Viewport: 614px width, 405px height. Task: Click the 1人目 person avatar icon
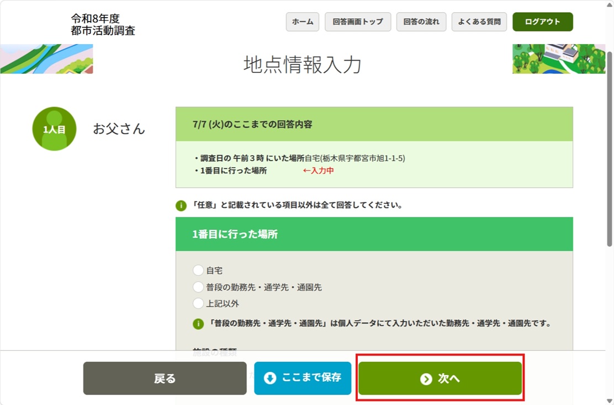point(54,129)
